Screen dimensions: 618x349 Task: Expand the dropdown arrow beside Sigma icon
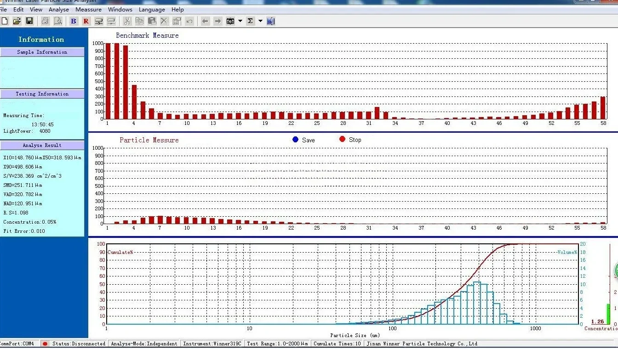(x=260, y=21)
